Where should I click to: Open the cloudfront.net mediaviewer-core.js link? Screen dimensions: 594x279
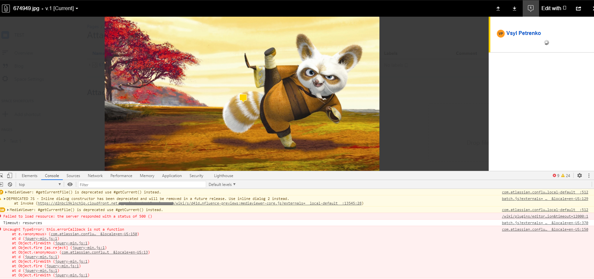coord(200,204)
